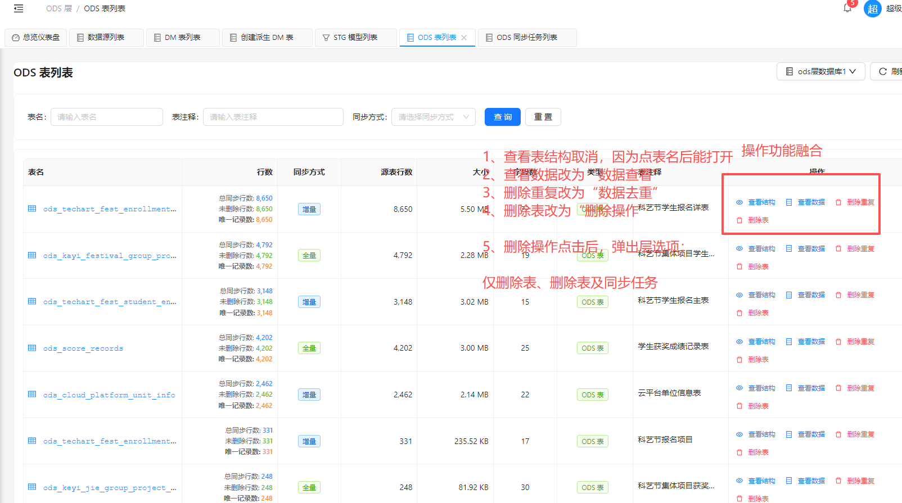Open ODS 同步任务列表 tab
Screen dimensions: 902x503
tap(526, 38)
